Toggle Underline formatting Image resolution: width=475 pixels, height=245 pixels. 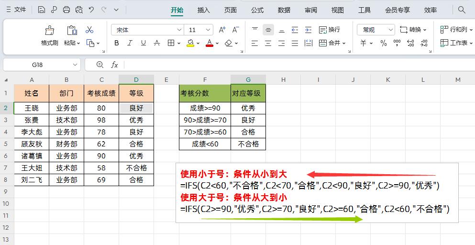[144, 43]
